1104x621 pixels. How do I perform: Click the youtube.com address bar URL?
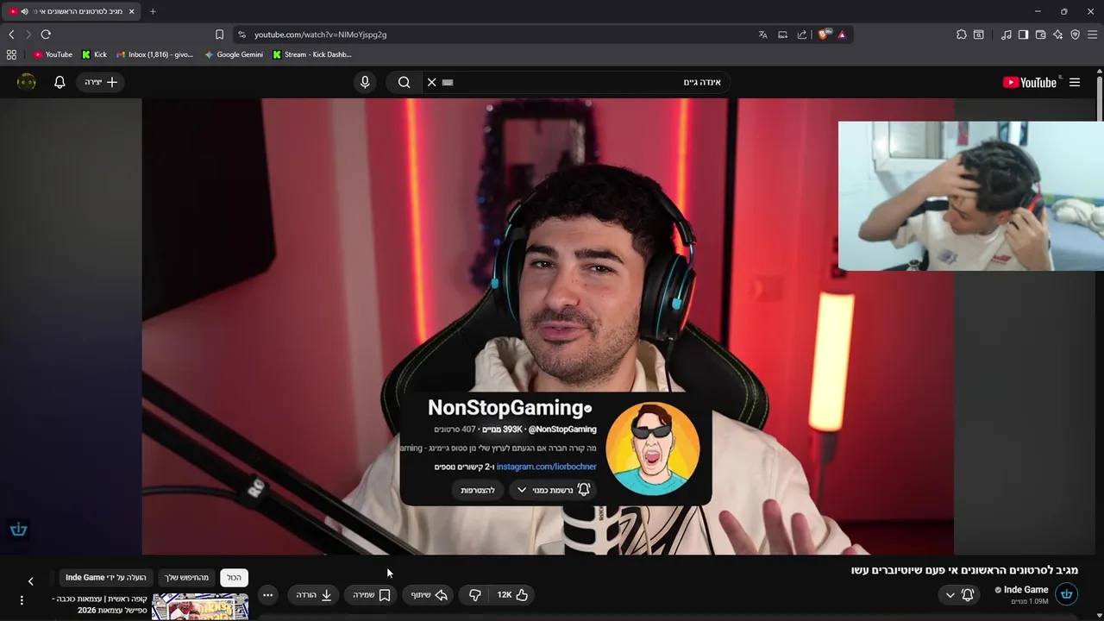pyautogui.click(x=320, y=34)
